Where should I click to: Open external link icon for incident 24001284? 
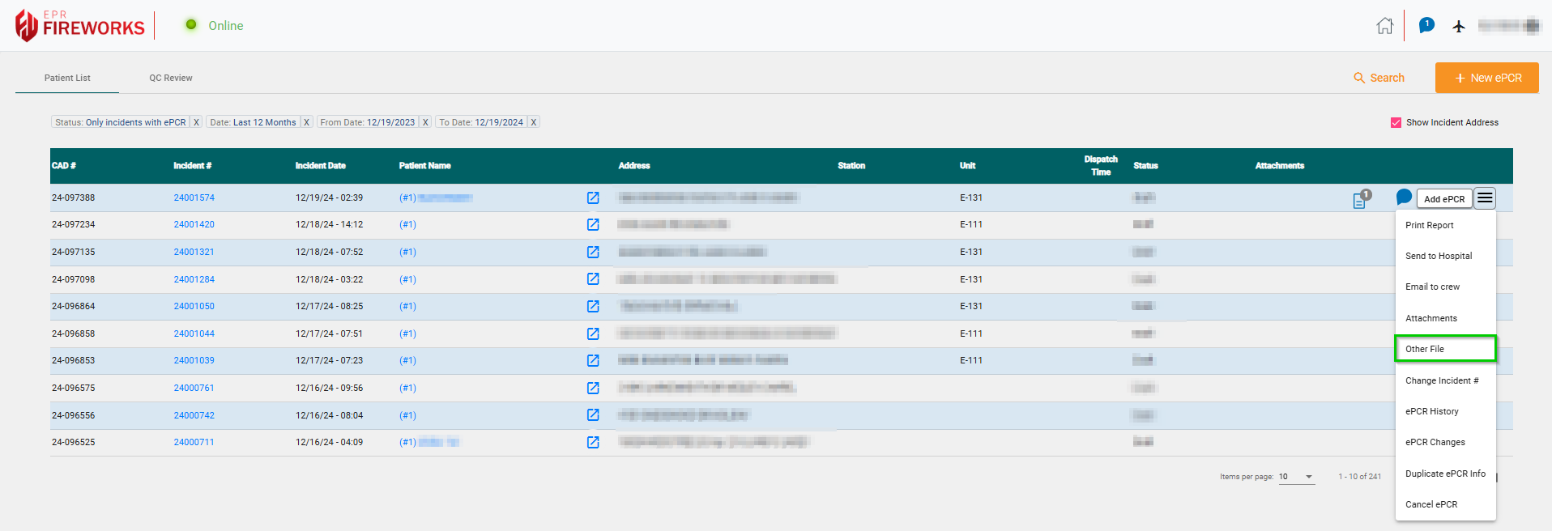point(593,279)
